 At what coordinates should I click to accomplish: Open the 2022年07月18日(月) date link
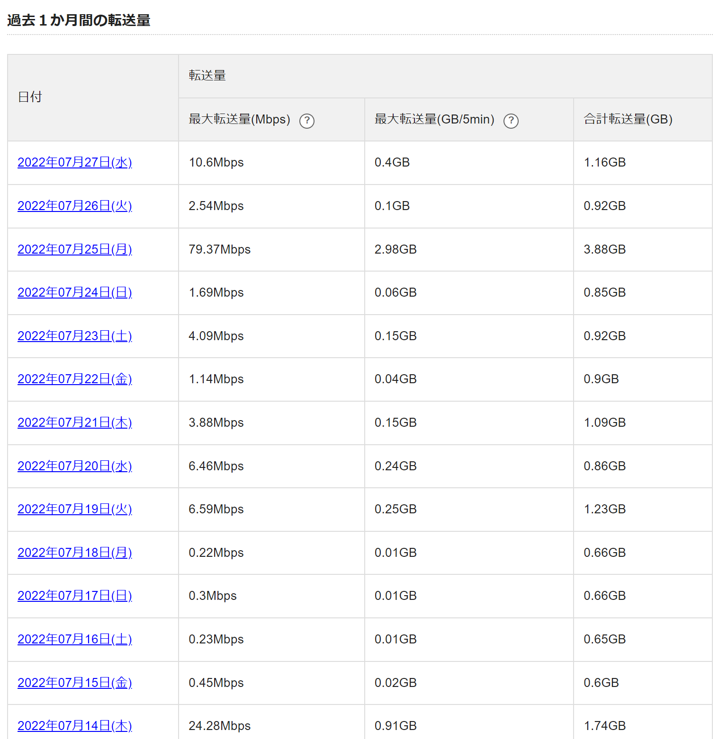pyautogui.click(x=75, y=553)
